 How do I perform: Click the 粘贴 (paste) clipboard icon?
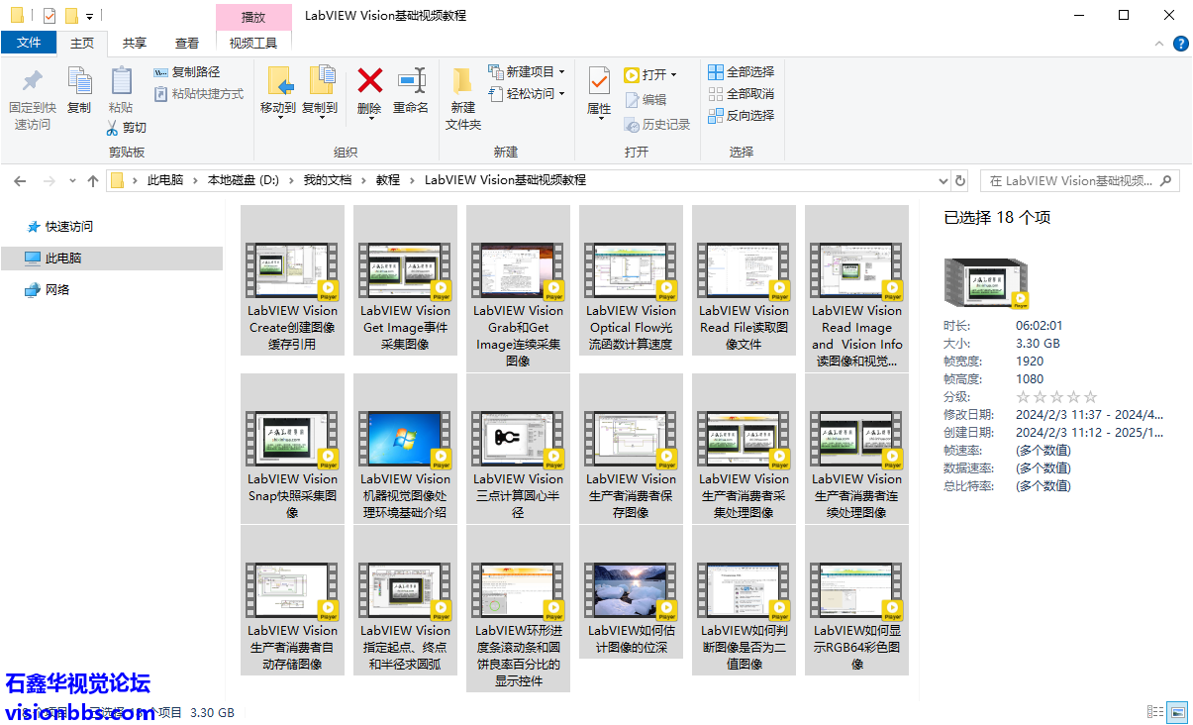[x=121, y=80]
